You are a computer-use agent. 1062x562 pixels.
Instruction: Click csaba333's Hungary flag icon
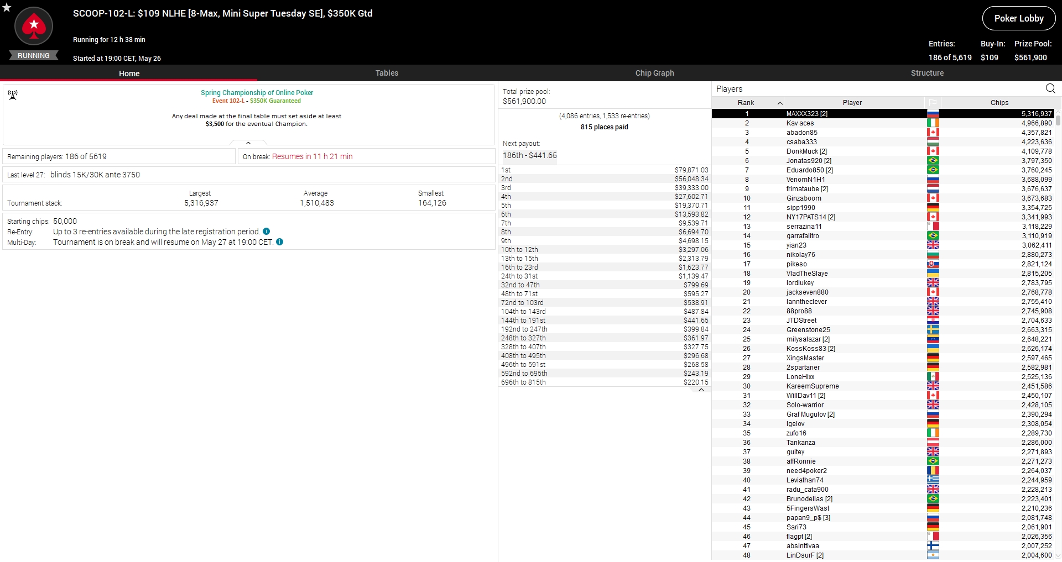933,142
